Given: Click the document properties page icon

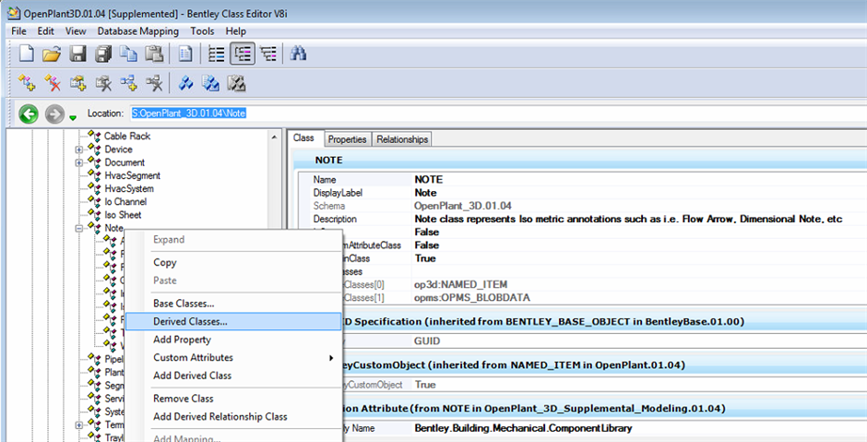Looking at the screenshot, I should click(x=185, y=54).
